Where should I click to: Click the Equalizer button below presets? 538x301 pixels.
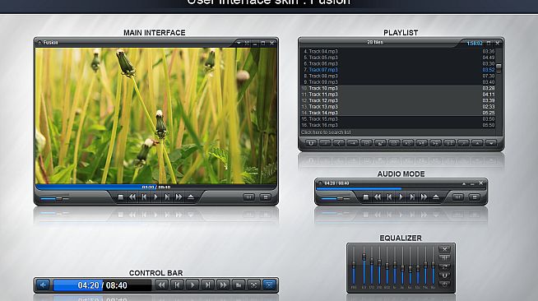click(x=445, y=266)
